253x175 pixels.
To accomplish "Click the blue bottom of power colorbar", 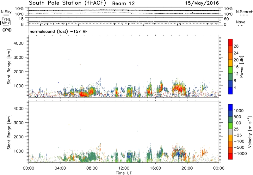I will pos(231,91).
